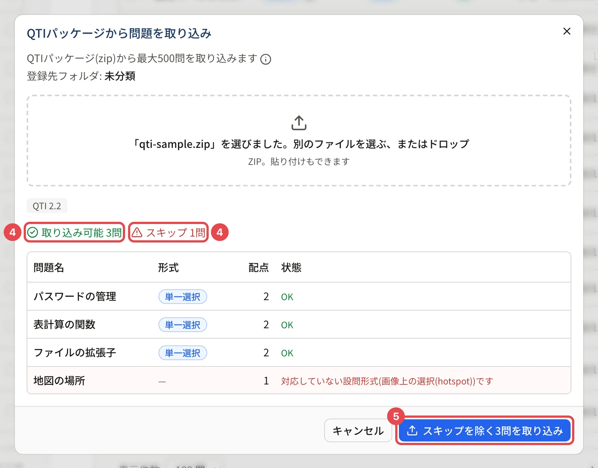Click OK status in 表計算の関数 row
This screenshot has height=468, width=598.
[x=287, y=325]
